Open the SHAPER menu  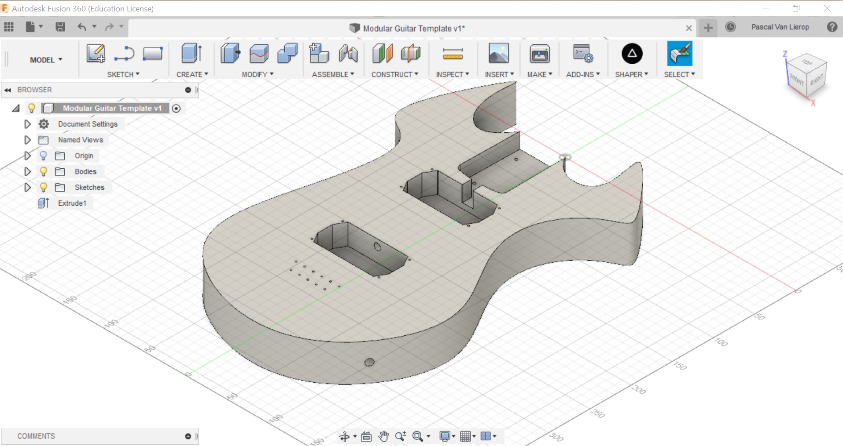[632, 74]
